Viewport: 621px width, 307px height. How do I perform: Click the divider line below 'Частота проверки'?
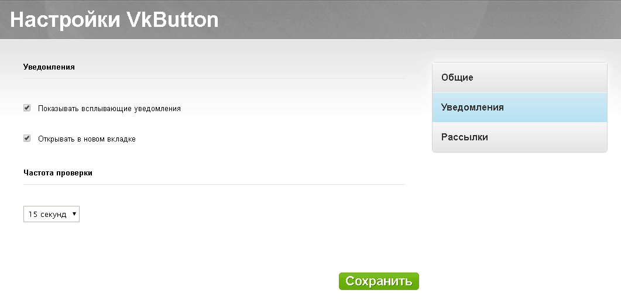point(214,184)
